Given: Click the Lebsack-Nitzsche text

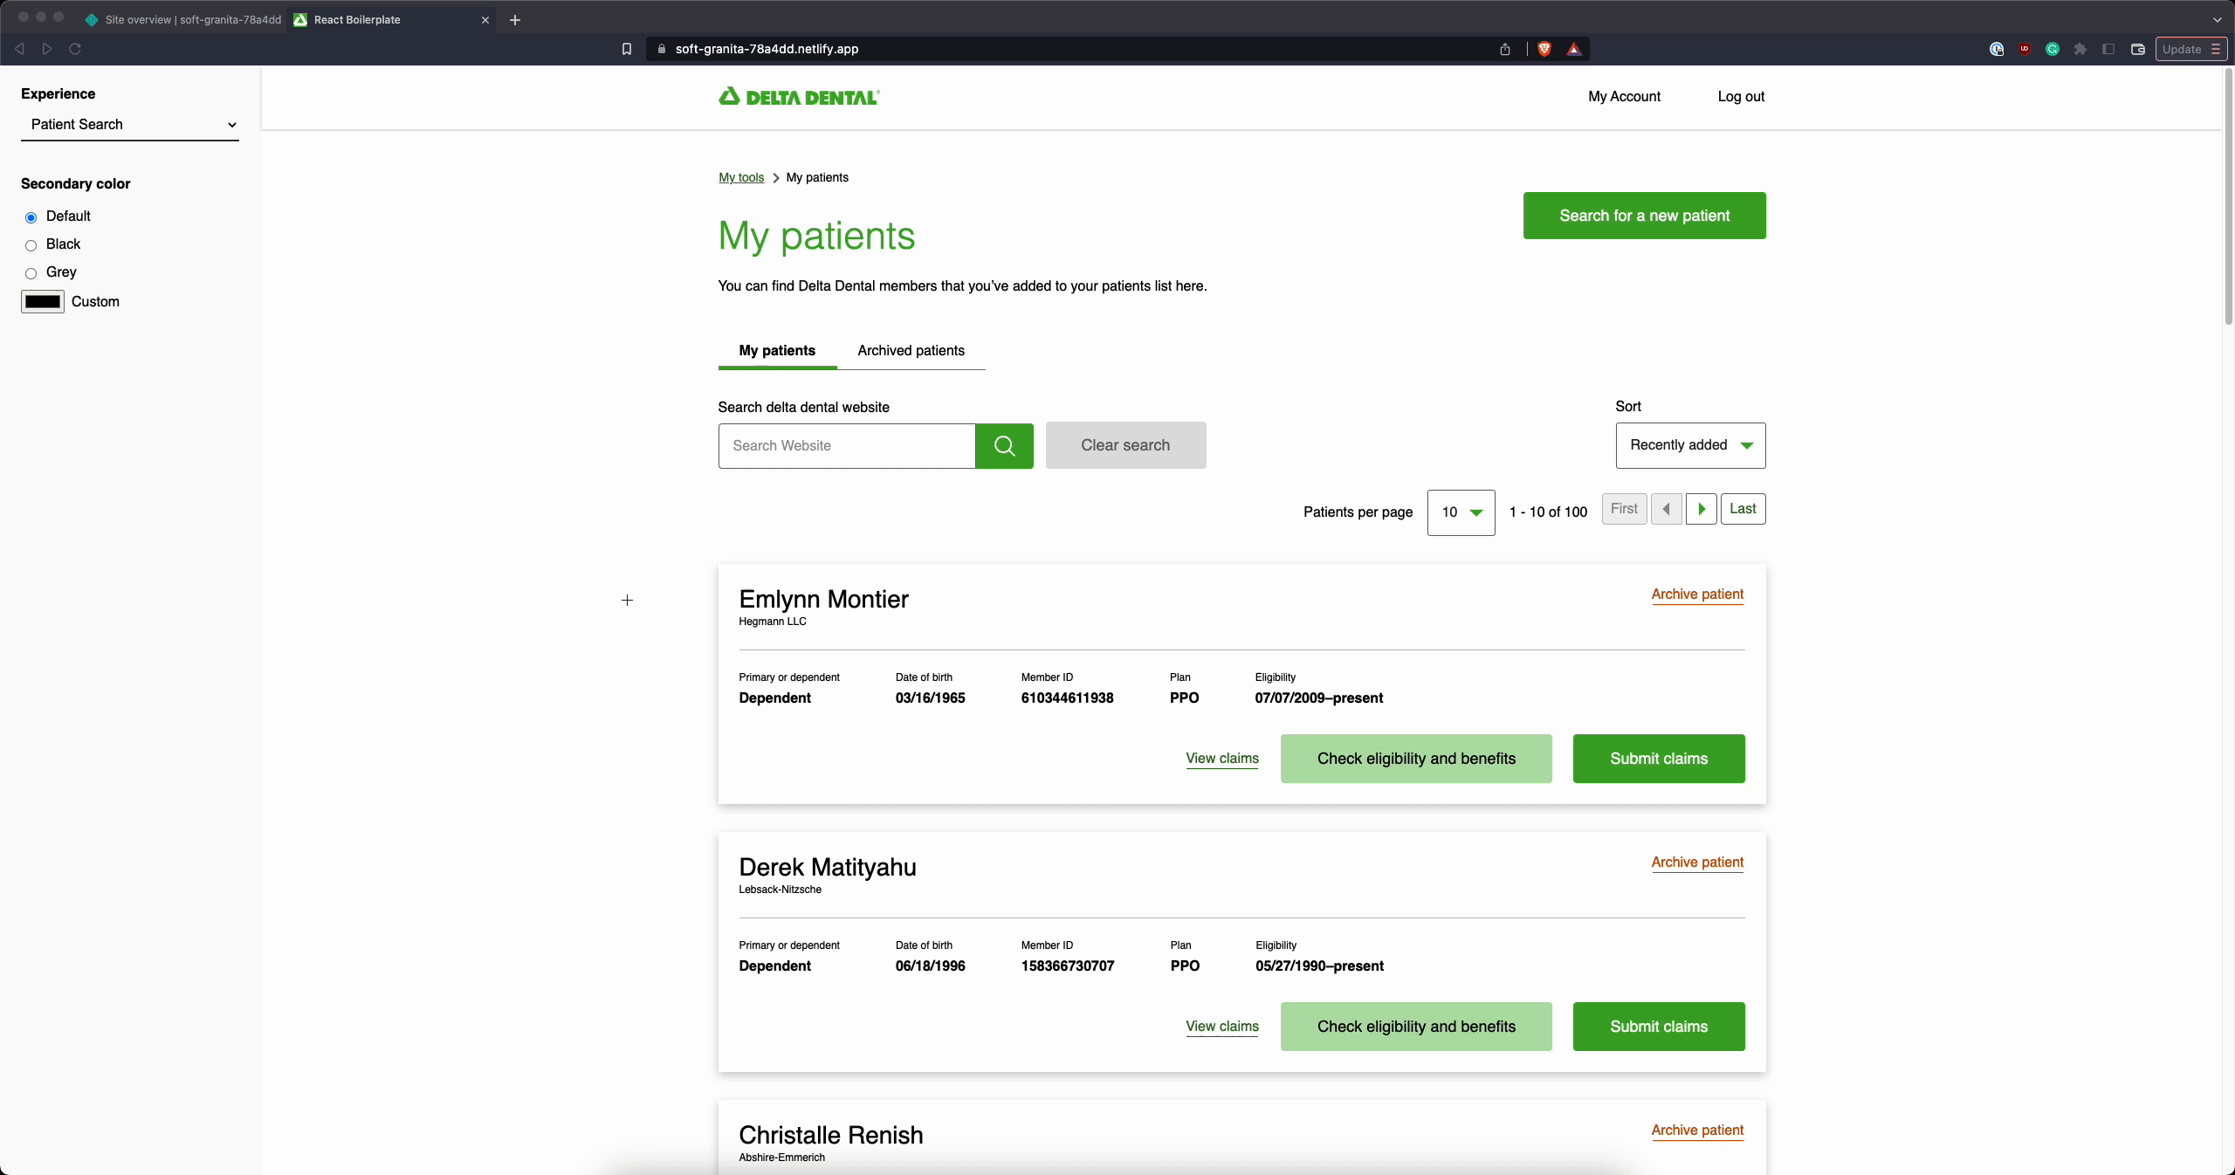Looking at the screenshot, I should pos(780,890).
